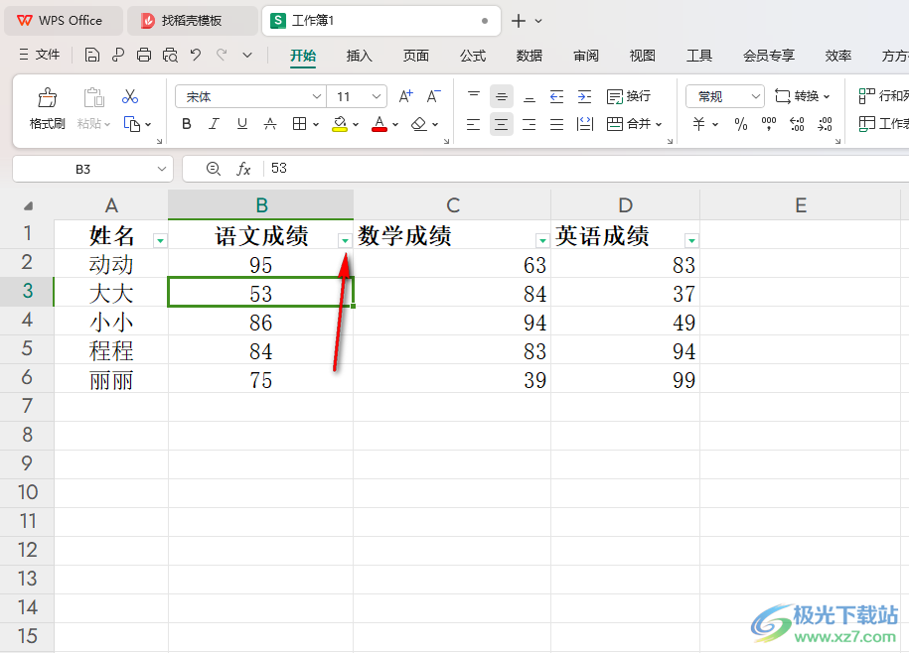Click the distributed alignment icon
Viewport: 909px width, 653px height.
[x=585, y=124]
